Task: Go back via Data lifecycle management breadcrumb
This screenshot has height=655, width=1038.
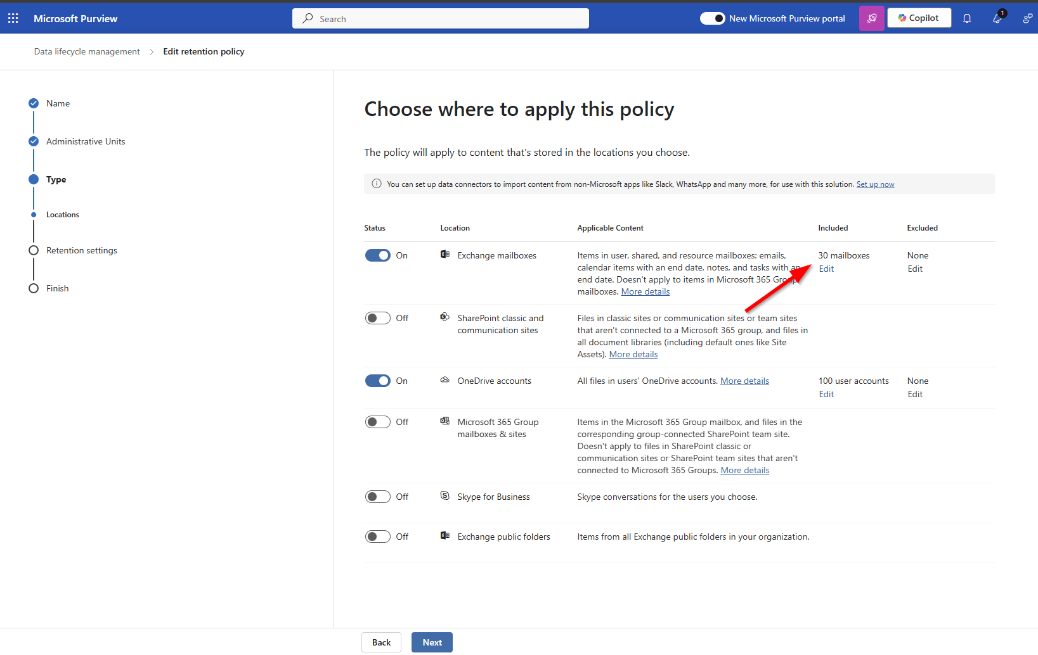Action: pos(87,51)
